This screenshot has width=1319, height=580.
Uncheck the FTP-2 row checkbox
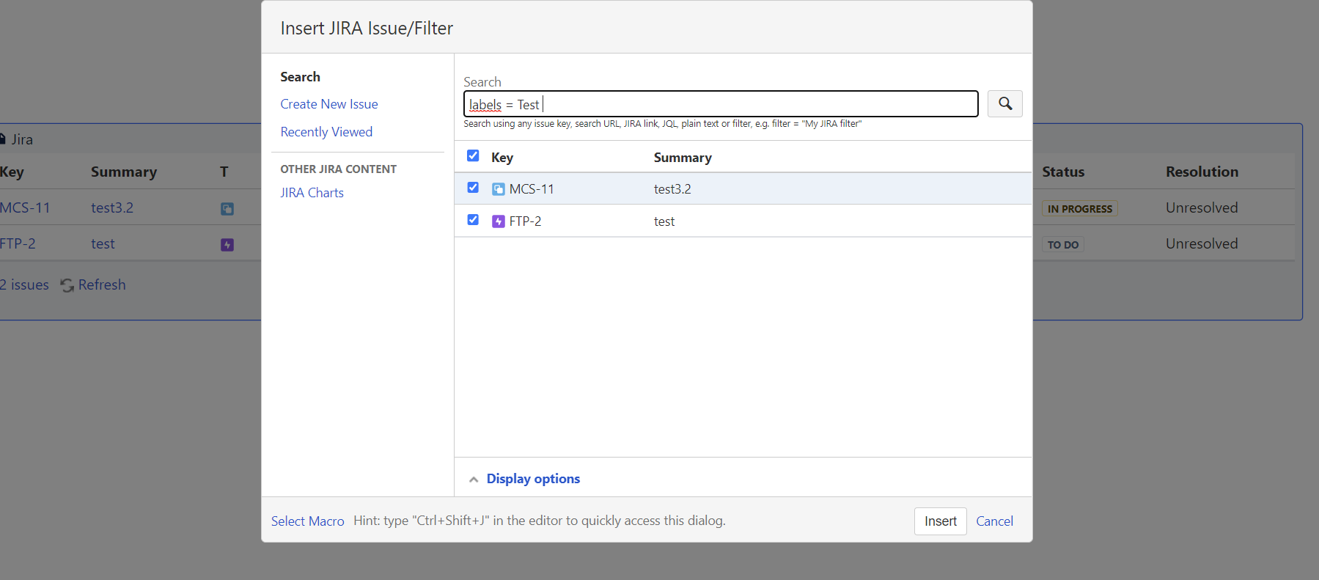click(473, 220)
